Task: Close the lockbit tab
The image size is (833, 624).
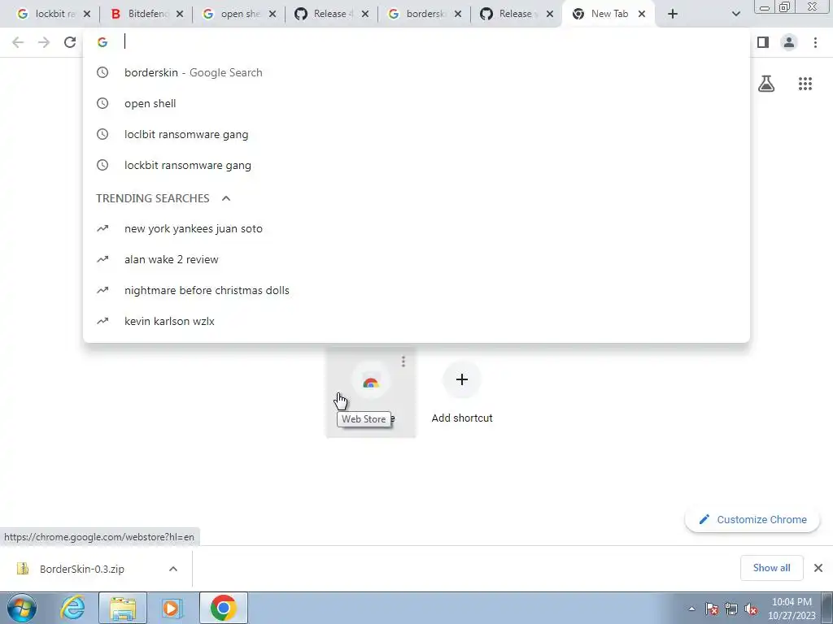Action: pyautogui.click(x=87, y=15)
